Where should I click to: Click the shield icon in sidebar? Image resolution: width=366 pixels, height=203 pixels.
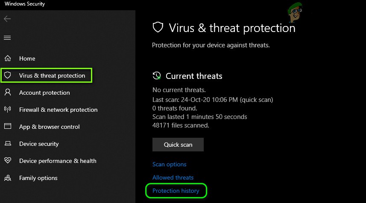pos(7,75)
